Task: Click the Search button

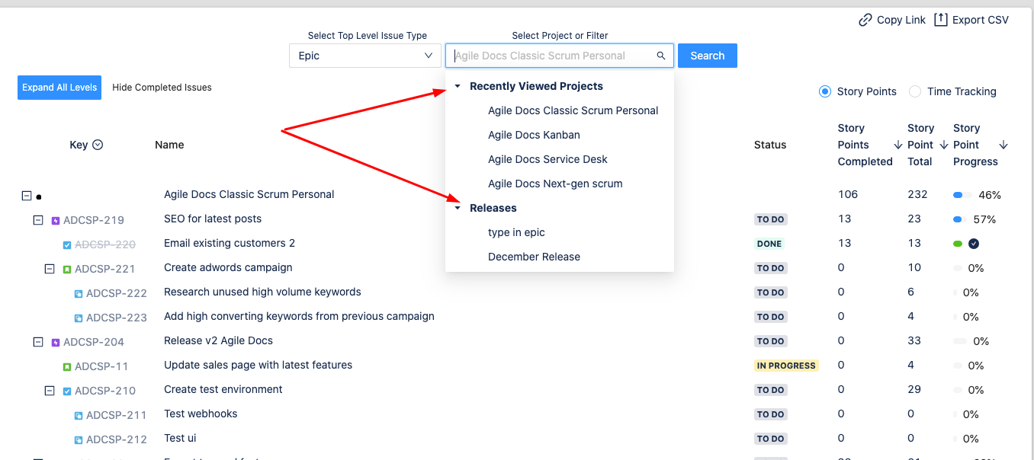Action: pyautogui.click(x=708, y=56)
